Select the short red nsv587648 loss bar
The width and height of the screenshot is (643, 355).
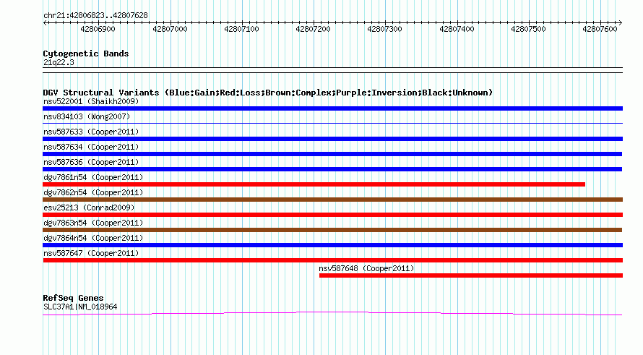(471, 275)
